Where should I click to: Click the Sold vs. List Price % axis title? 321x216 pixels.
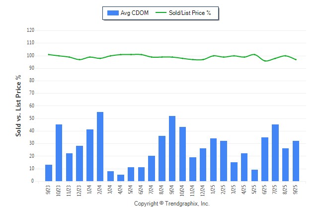(x=18, y=106)
